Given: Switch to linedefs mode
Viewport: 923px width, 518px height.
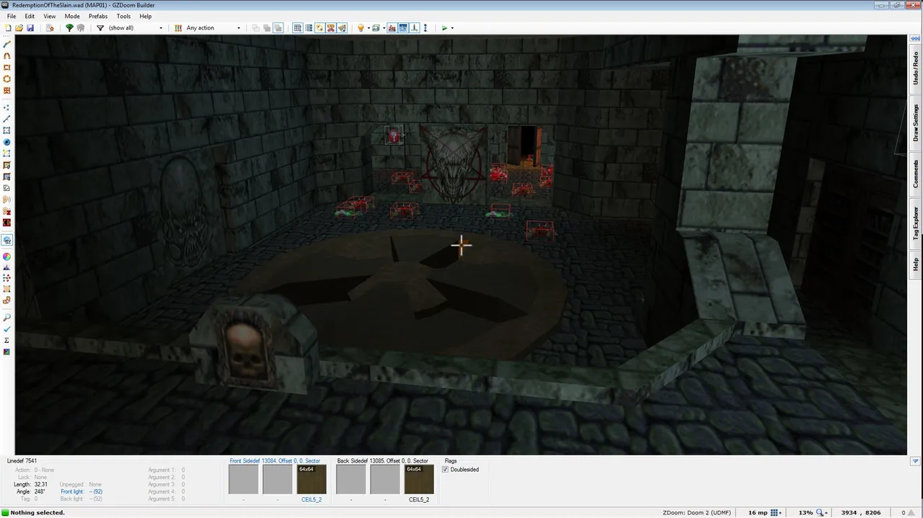Looking at the screenshot, I should [7, 119].
